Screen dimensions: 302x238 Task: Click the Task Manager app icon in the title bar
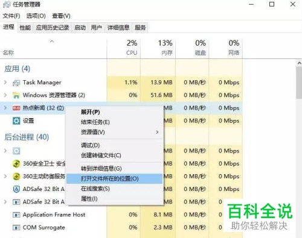[7, 5]
